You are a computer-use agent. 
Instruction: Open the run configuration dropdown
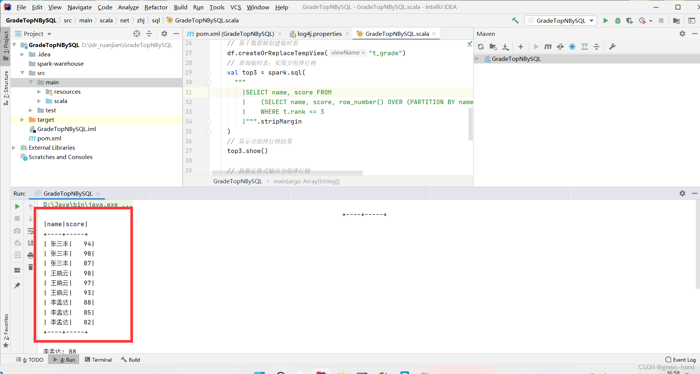[591, 21]
